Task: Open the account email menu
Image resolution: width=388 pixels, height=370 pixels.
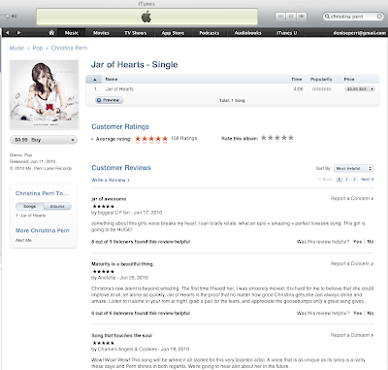Action: point(359,33)
